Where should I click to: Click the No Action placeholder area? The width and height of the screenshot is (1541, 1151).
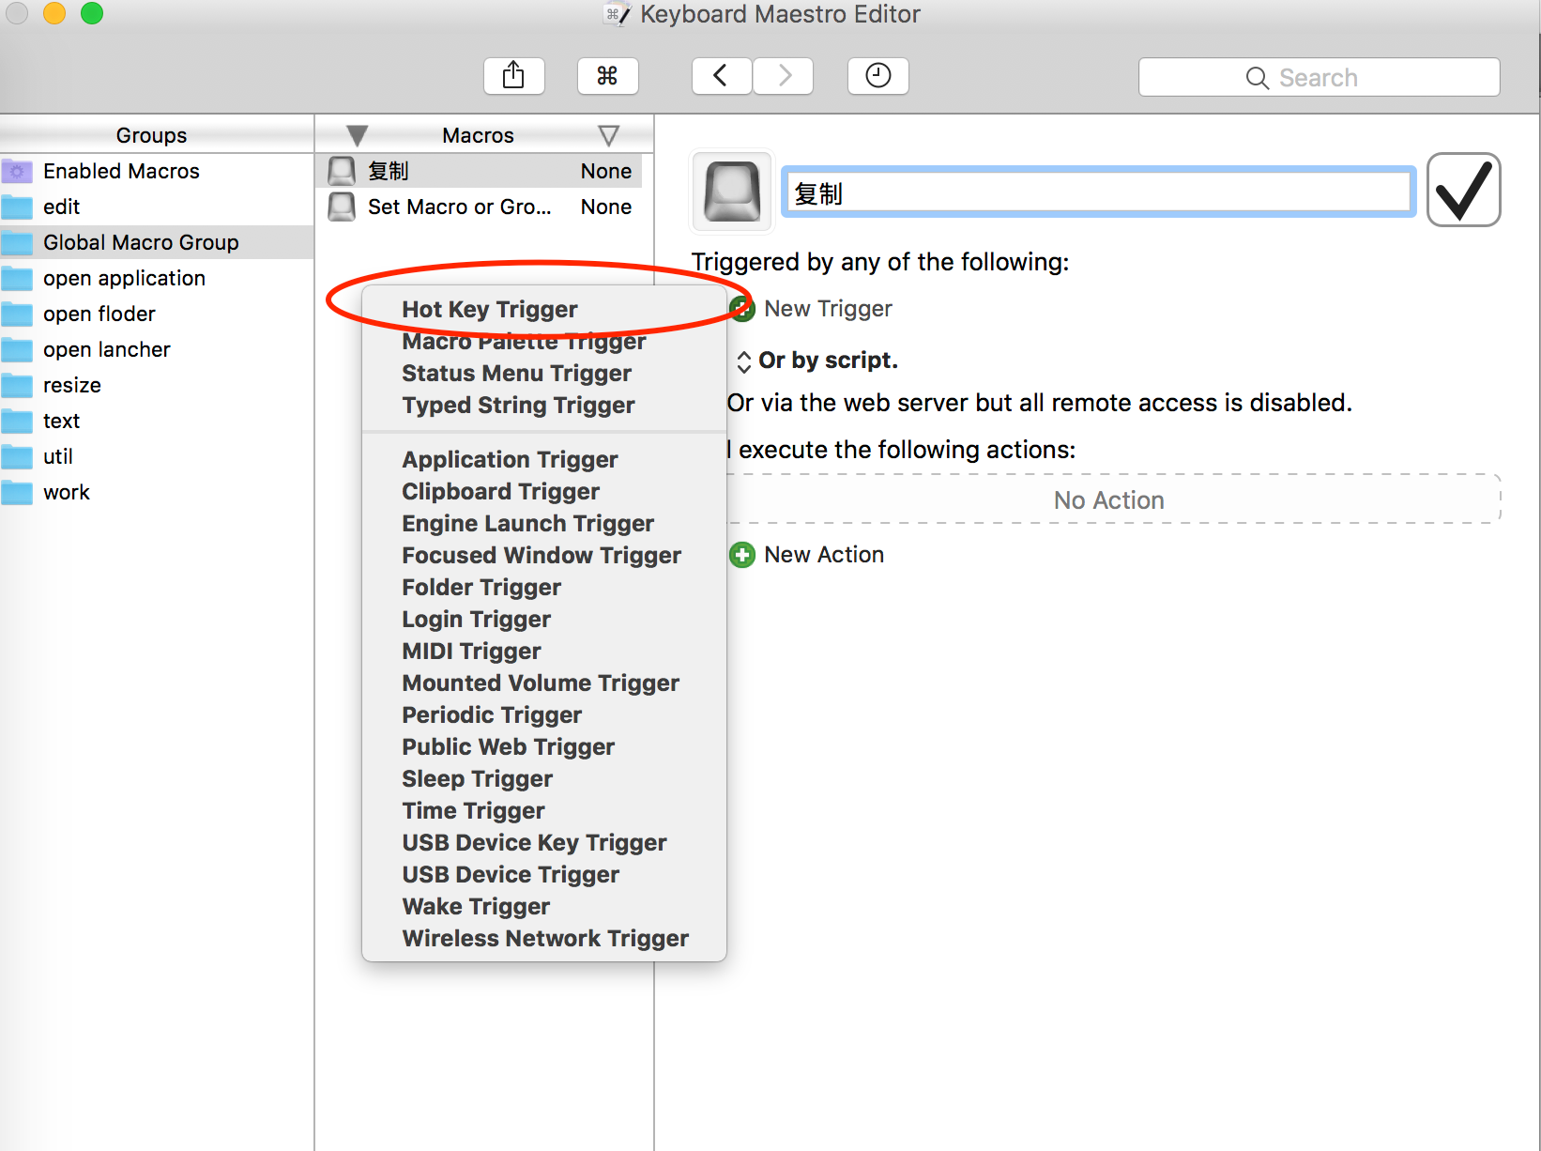1114,499
